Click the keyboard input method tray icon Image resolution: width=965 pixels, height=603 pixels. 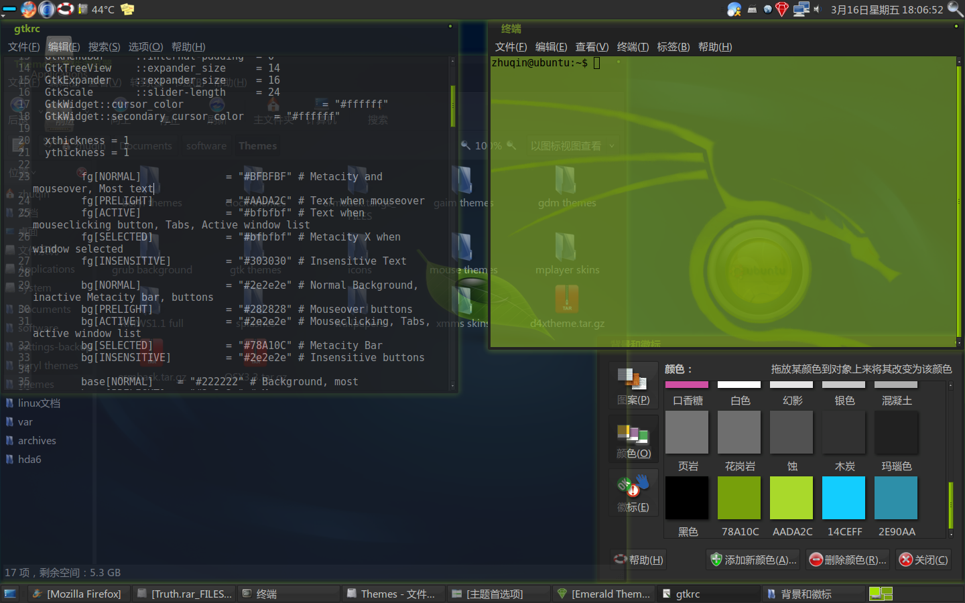click(x=753, y=9)
